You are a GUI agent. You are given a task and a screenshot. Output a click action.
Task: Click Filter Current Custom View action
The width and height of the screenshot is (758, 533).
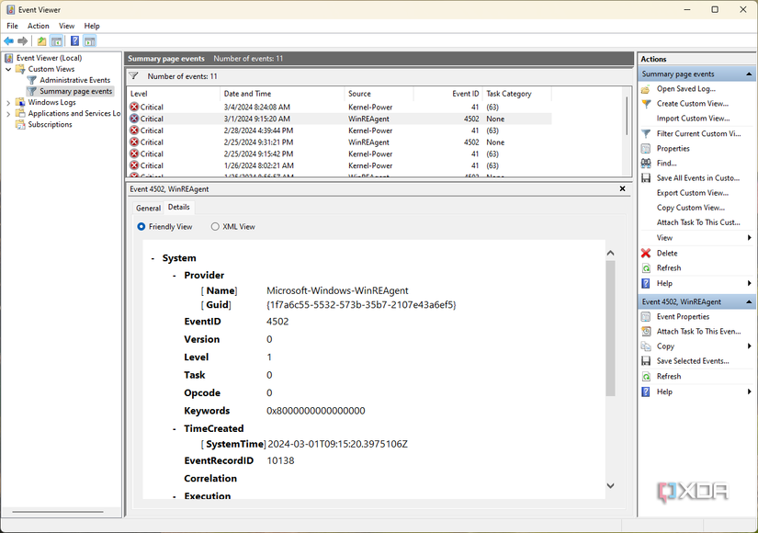[x=698, y=134]
